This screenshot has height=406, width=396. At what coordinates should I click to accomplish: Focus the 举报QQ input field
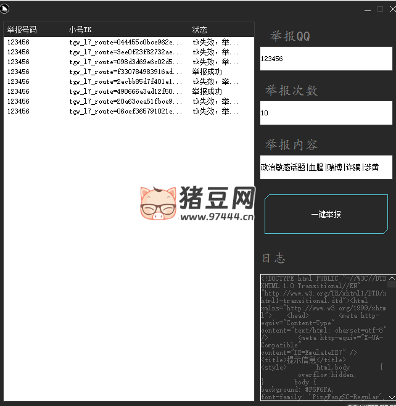click(x=326, y=59)
